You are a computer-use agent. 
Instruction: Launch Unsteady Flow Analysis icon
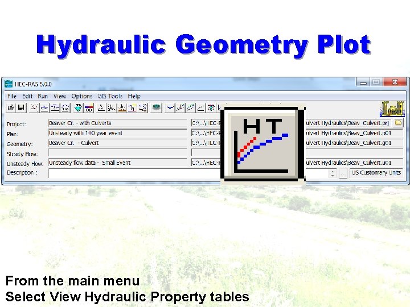coord(112,107)
